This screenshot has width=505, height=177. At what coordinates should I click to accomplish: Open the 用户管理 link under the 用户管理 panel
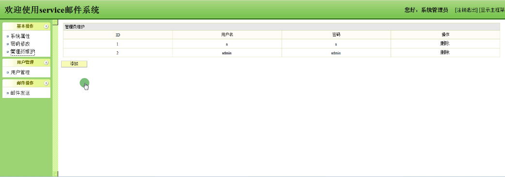(x=20, y=73)
